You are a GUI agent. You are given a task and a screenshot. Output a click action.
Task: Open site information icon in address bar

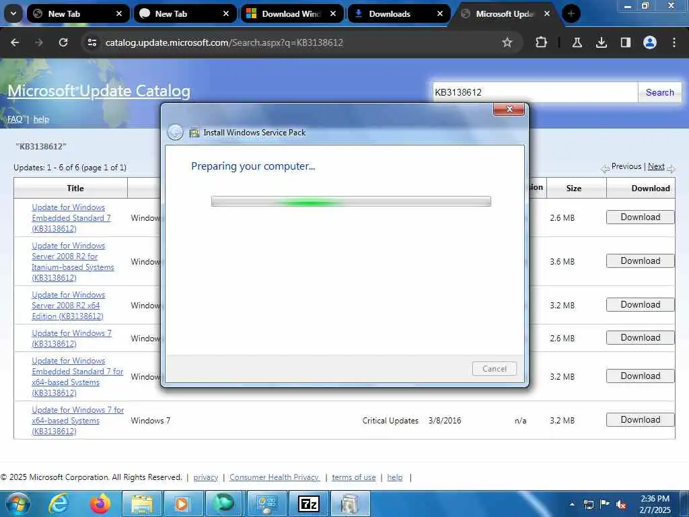pos(92,42)
